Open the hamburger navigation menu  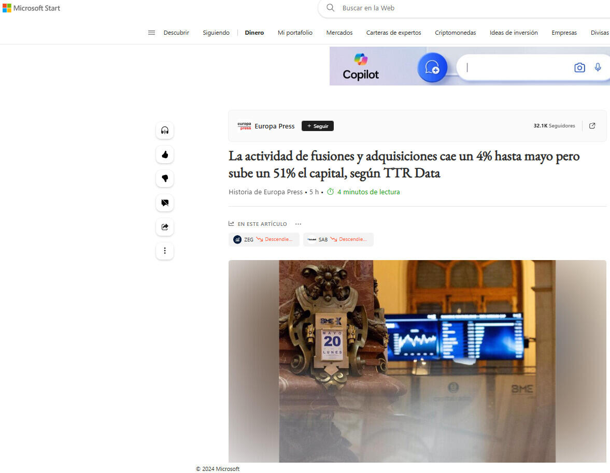click(x=151, y=33)
